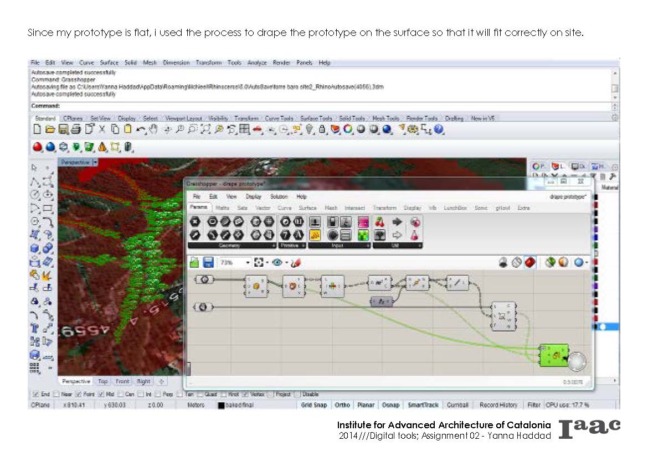Open the Grasshopper zoom percentage dropdown

pos(248,262)
